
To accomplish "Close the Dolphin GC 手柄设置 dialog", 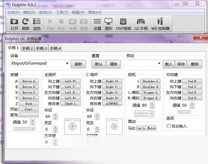I will (x=200, y=37).
